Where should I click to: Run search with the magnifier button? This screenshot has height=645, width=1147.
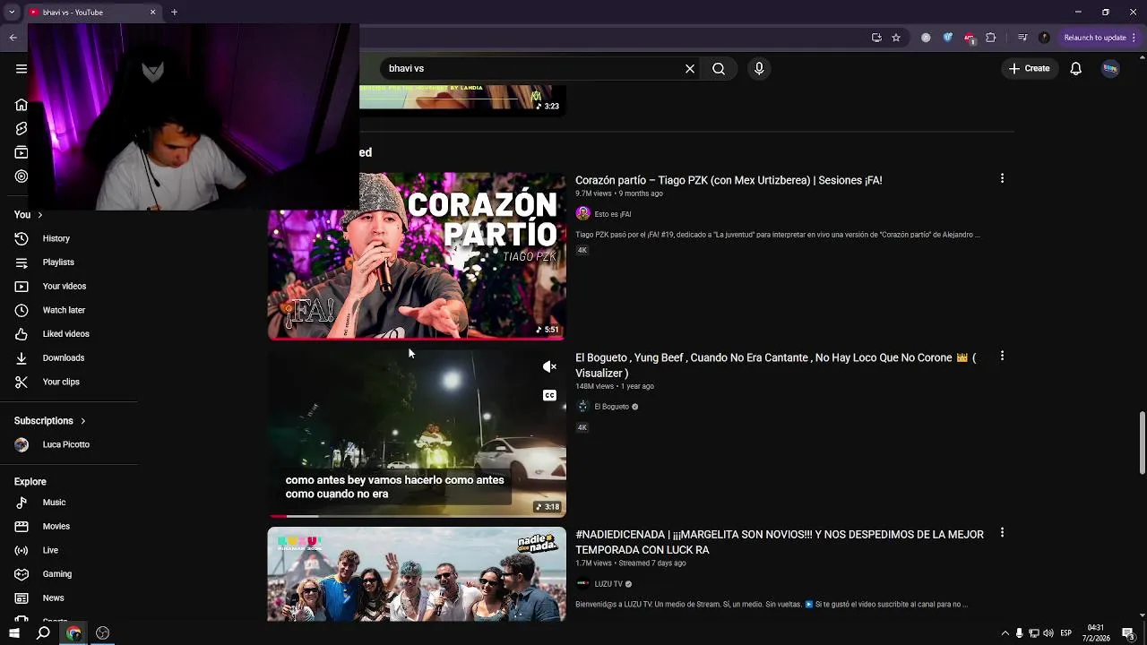(719, 68)
